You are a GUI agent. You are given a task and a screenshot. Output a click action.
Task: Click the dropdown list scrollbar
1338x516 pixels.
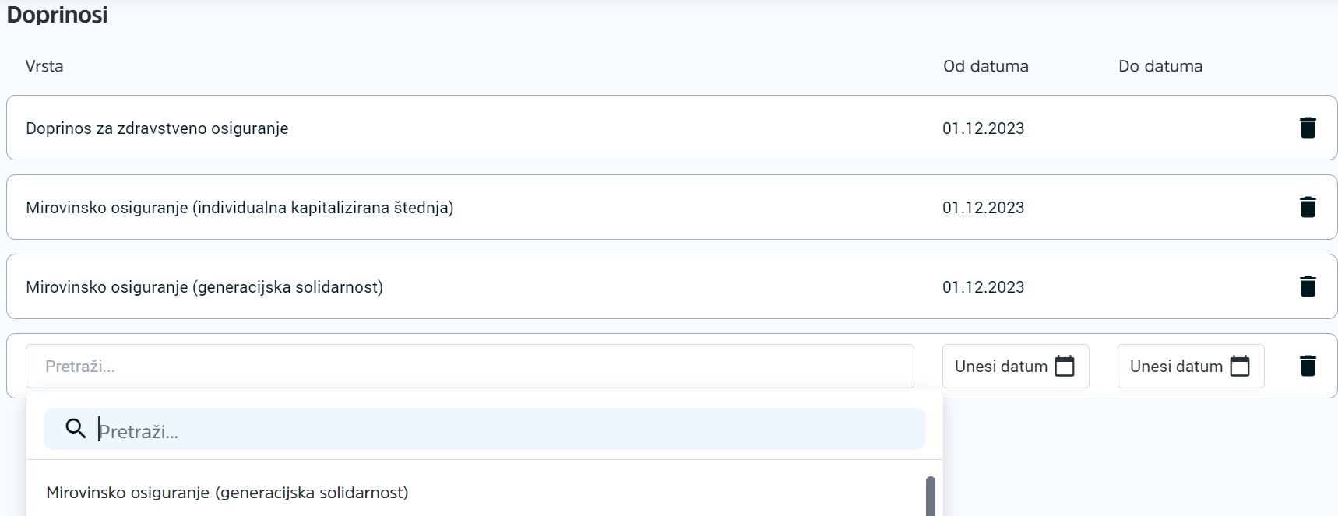[930, 496]
